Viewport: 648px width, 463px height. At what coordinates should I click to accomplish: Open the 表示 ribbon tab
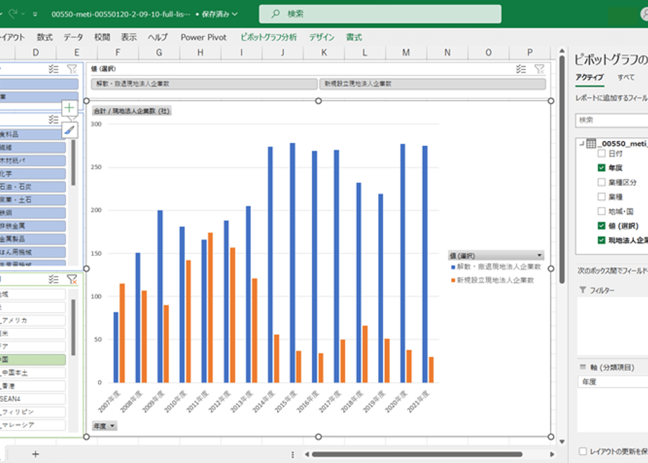click(x=129, y=37)
